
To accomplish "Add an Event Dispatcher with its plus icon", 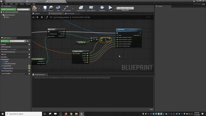I will point(29,71).
